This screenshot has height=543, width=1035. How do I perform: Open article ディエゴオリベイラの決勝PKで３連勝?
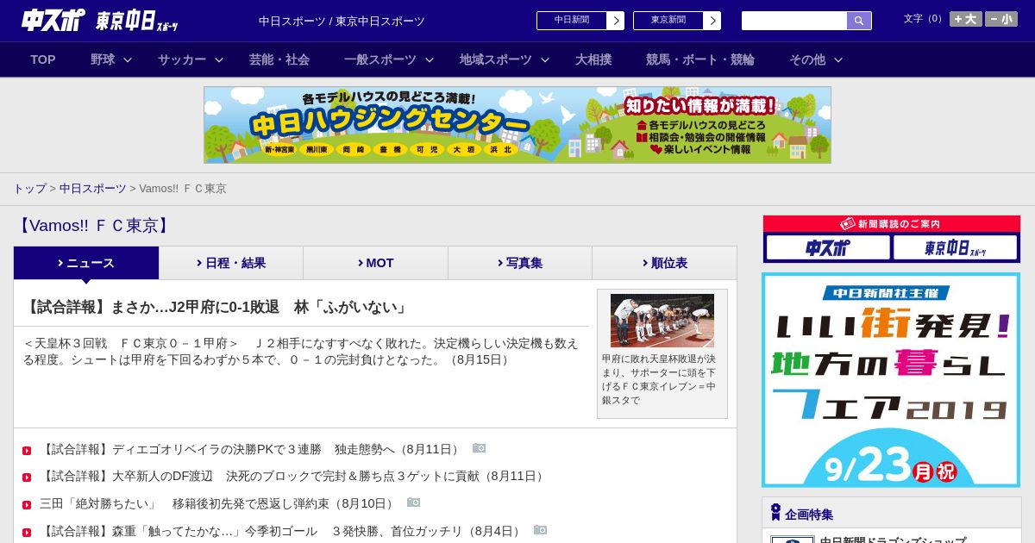coord(251,449)
